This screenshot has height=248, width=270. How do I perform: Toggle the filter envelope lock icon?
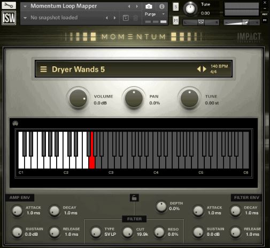tap(134, 198)
